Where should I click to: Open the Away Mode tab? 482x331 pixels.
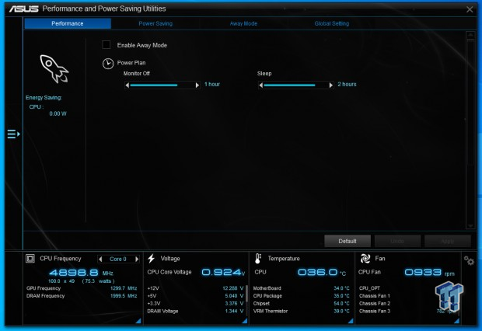pyautogui.click(x=243, y=23)
